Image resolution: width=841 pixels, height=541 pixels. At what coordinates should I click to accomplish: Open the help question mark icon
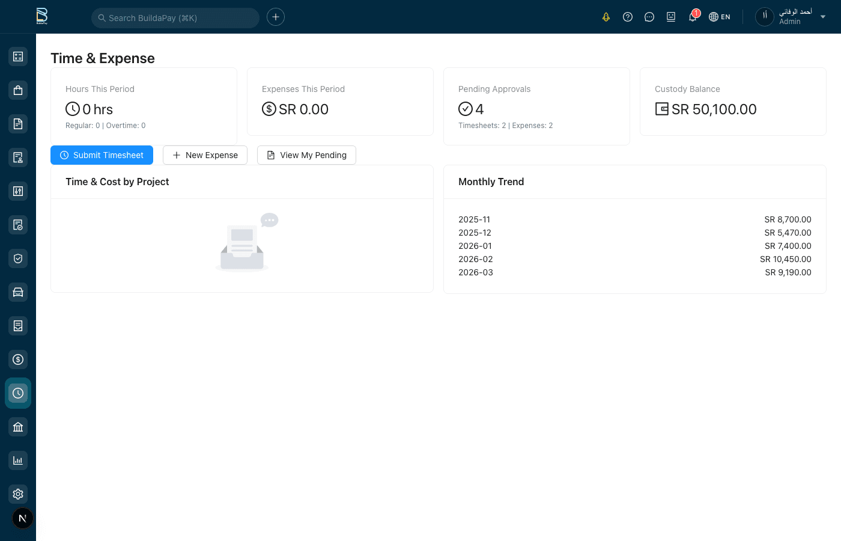627,17
